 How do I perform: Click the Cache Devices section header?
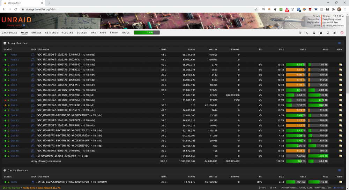tap(18, 170)
